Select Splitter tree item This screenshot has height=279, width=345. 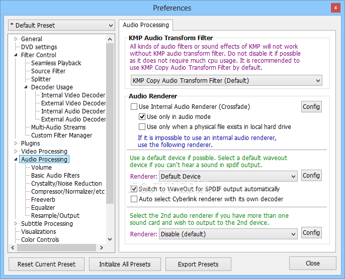point(41,79)
